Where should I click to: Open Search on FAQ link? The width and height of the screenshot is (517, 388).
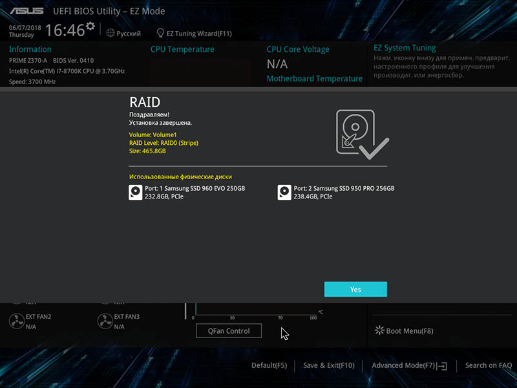click(x=489, y=365)
